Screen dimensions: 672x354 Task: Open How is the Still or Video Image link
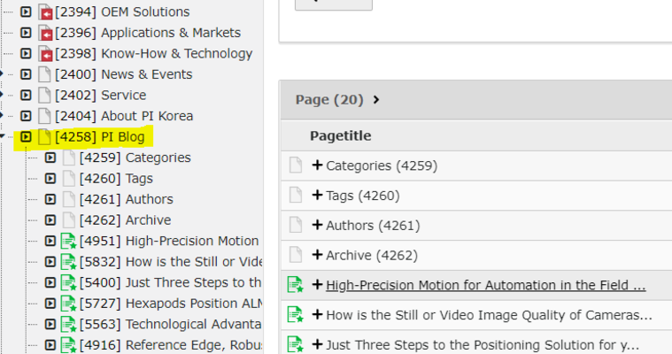point(489,315)
